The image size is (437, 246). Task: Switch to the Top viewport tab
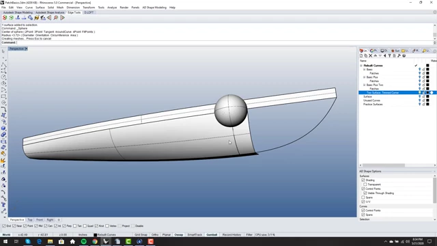30,220
